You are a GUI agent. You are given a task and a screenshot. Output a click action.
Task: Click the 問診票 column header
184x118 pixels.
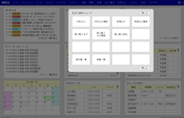pos(173,51)
